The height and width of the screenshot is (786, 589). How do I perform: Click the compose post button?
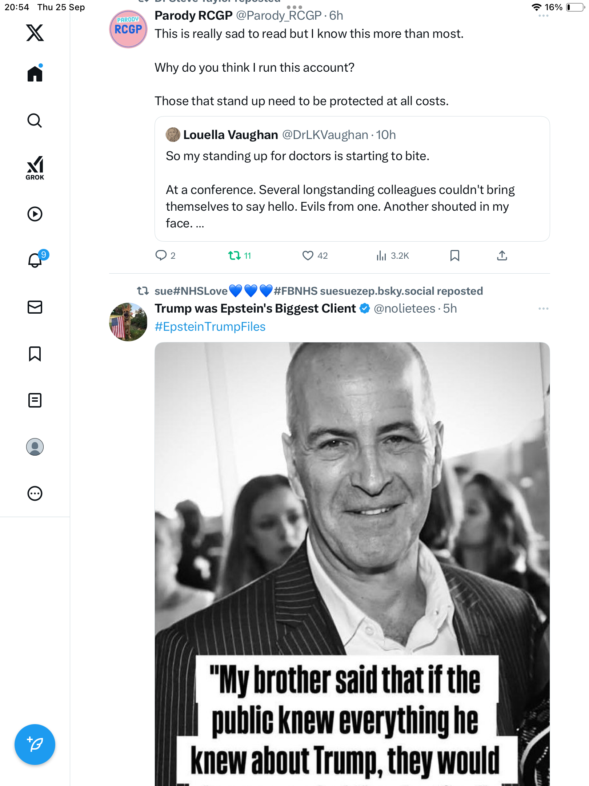coord(35,745)
